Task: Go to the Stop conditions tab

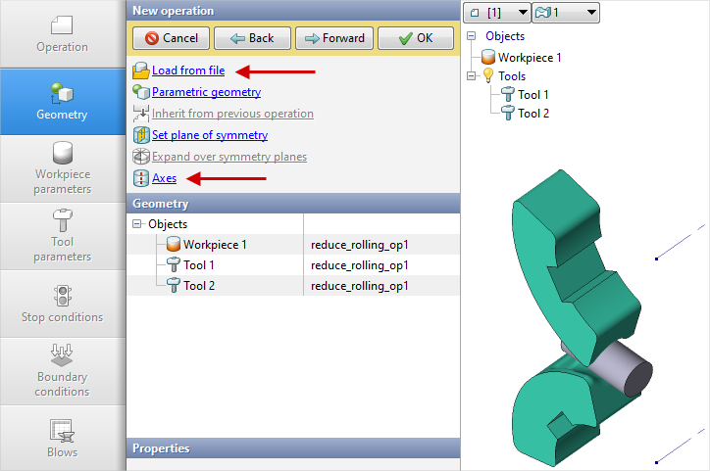Action: (63, 304)
